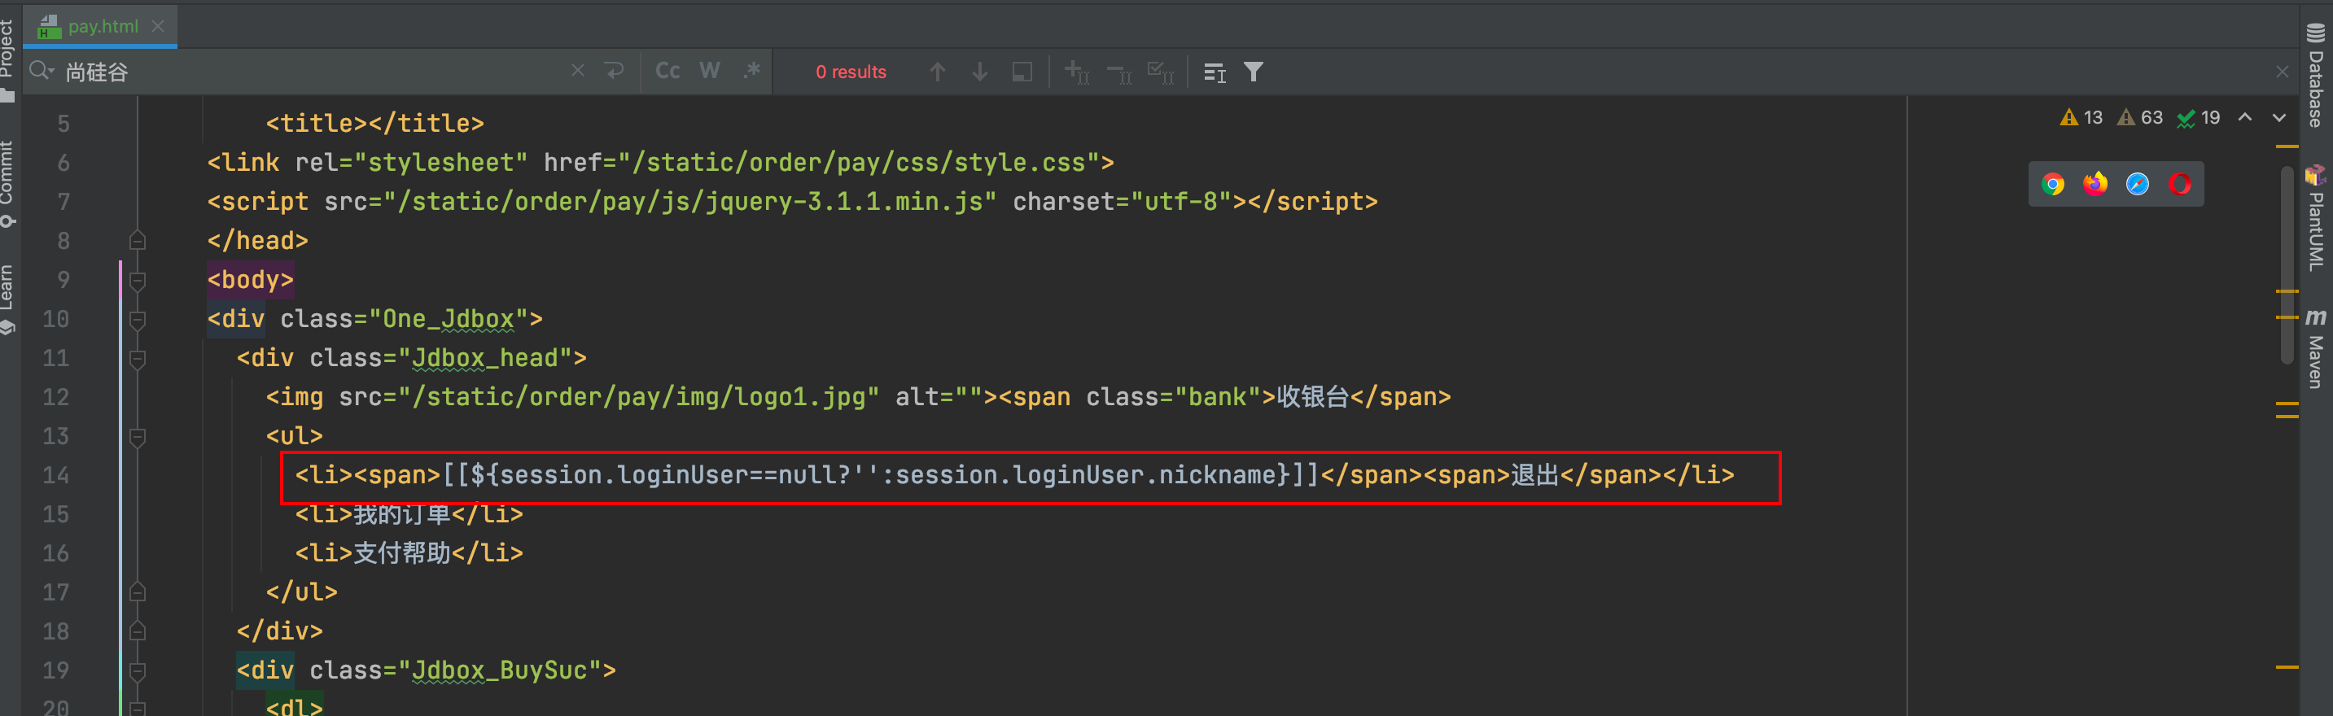Show the 13 warnings inspection
2333x716 pixels.
click(x=2081, y=118)
